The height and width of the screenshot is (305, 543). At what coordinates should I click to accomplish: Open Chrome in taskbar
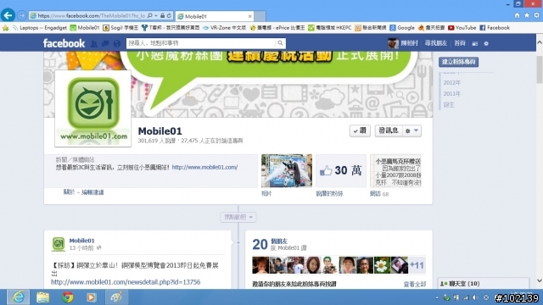[68, 297]
